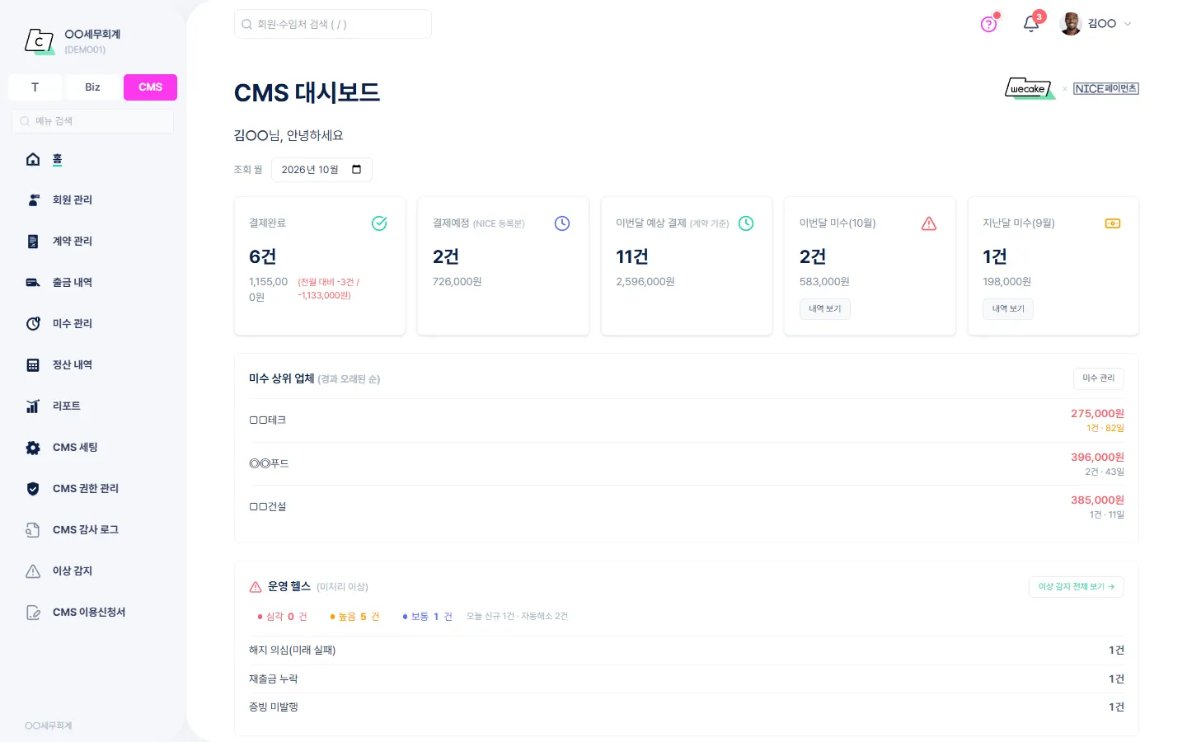
Task: Click the 회원·수임처 검색 search field
Action: (333, 24)
